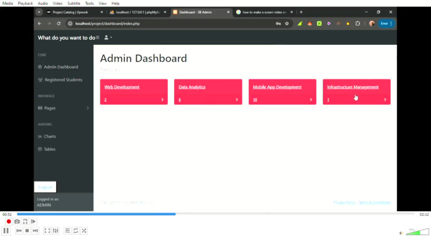
Task: Skip to the next media item
Action: [x=35, y=230]
